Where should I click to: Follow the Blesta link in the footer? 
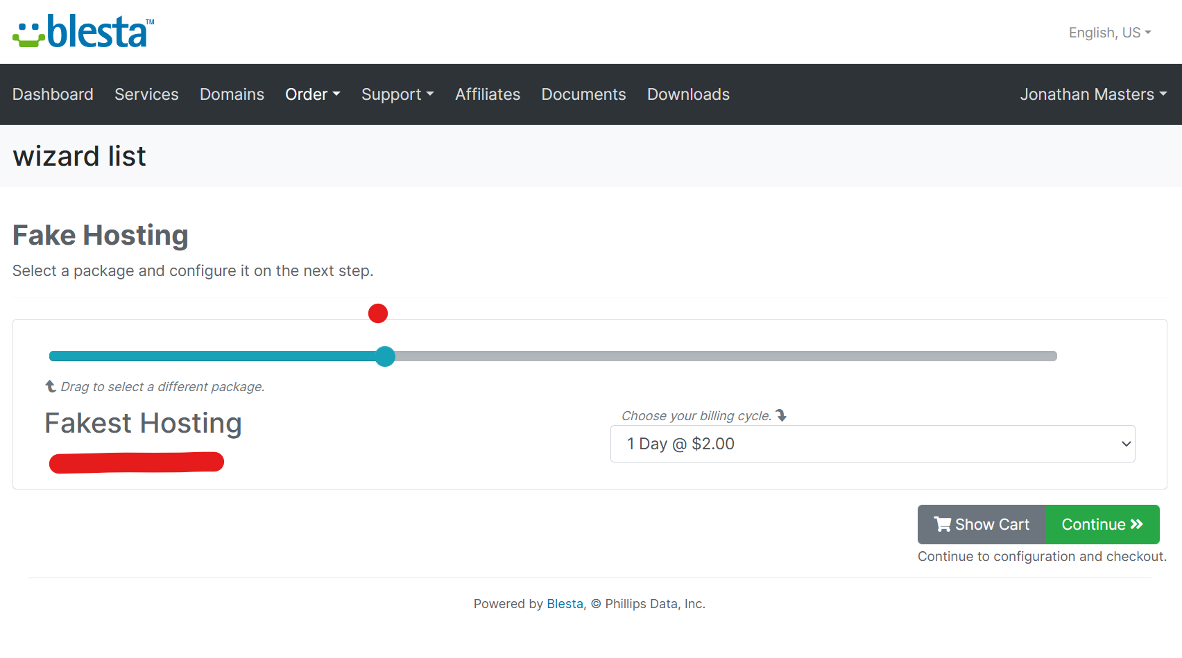(x=565, y=604)
